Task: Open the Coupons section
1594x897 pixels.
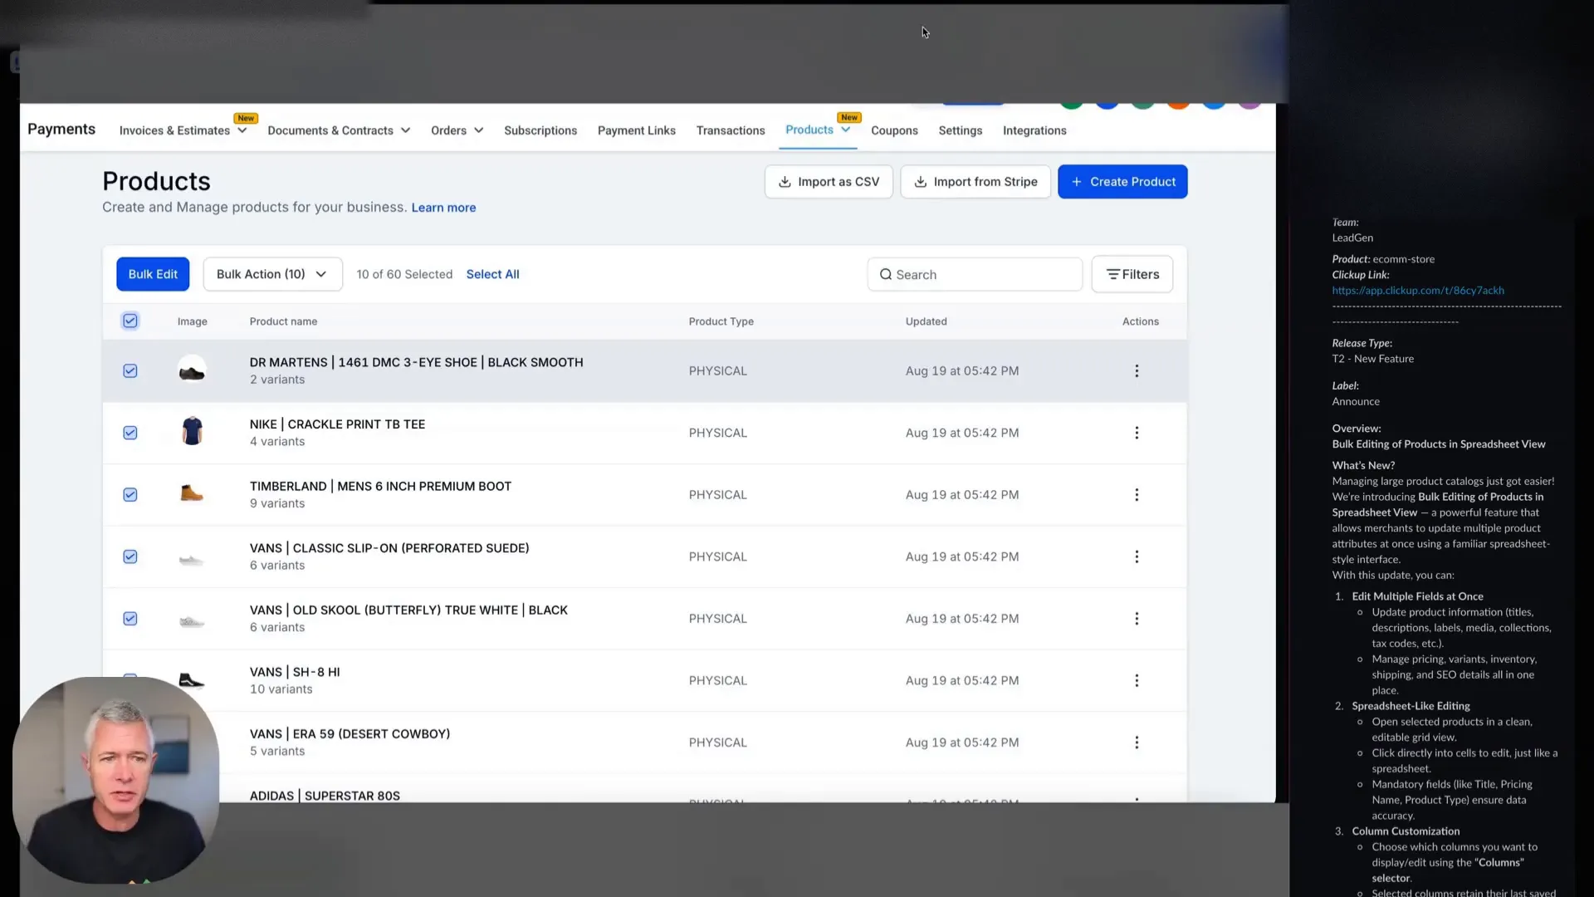Action: click(x=894, y=130)
